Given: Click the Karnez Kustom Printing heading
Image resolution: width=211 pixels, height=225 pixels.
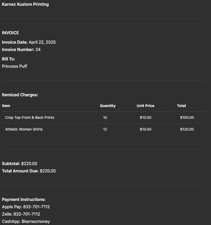Looking at the screenshot, I should pos(25,4).
